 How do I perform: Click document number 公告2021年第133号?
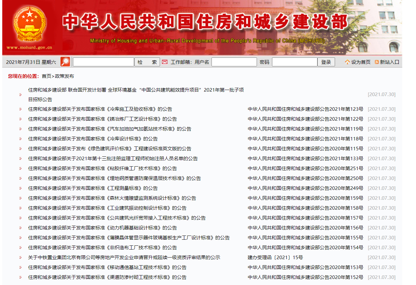306,159
